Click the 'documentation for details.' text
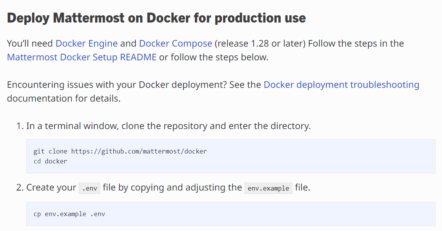Screen dimensions: 442x231 pos(64,99)
